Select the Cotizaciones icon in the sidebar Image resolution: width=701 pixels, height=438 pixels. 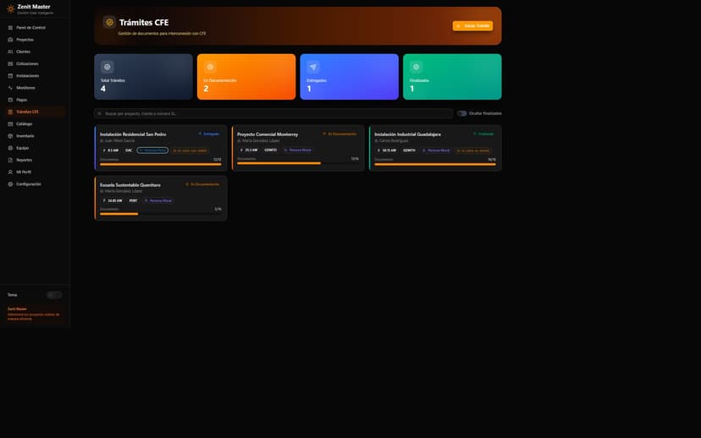[x=11, y=63]
